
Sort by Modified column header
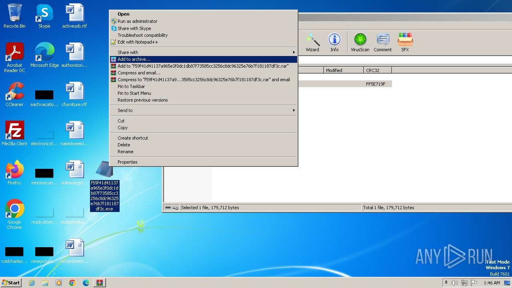pos(344,70)
